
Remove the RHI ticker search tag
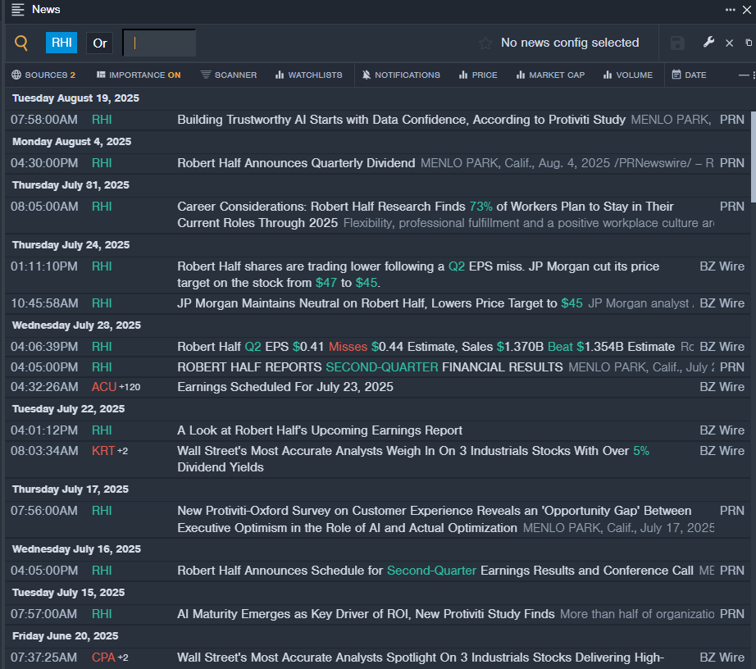[x=61, y=43]
